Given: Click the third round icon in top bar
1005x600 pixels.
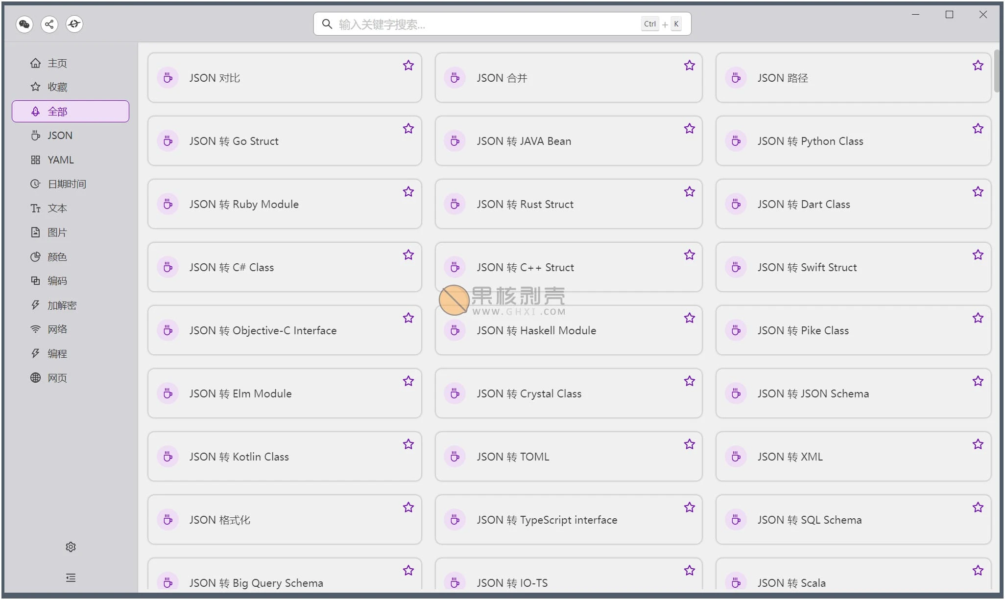Looking at the screenshot, I should [74, 24].
